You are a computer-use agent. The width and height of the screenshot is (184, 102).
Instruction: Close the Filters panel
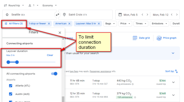60,33
